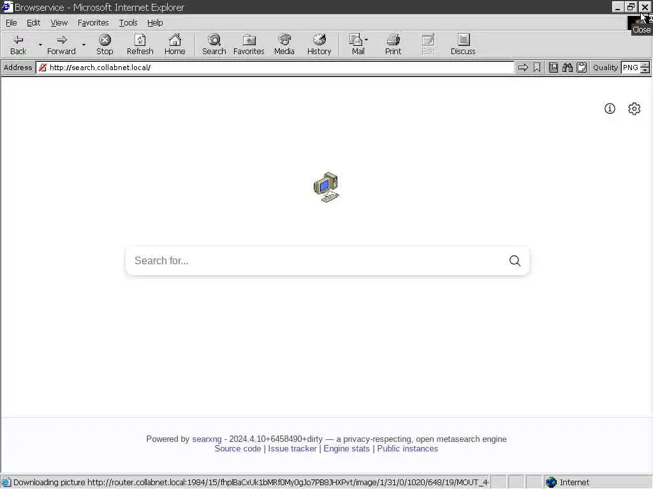653x489 pixels.
Task: Expand the Forward history dropdown arrow
Action: click(84, 45)
